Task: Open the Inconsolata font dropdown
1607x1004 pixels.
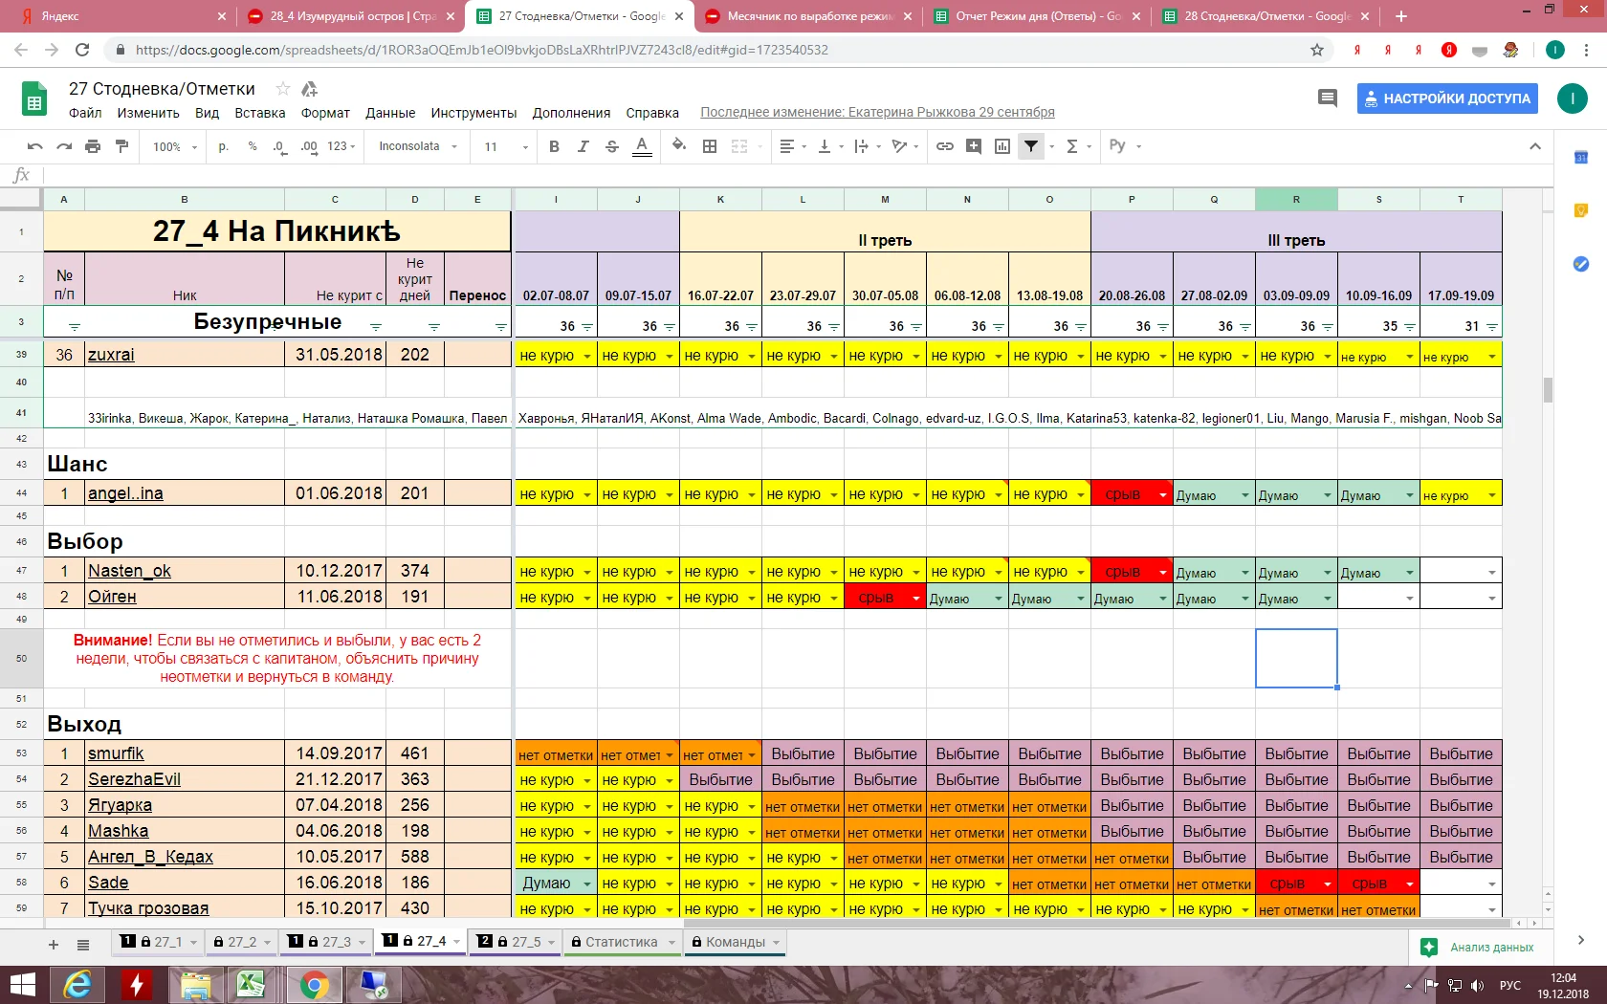Action: pos(418,146)
